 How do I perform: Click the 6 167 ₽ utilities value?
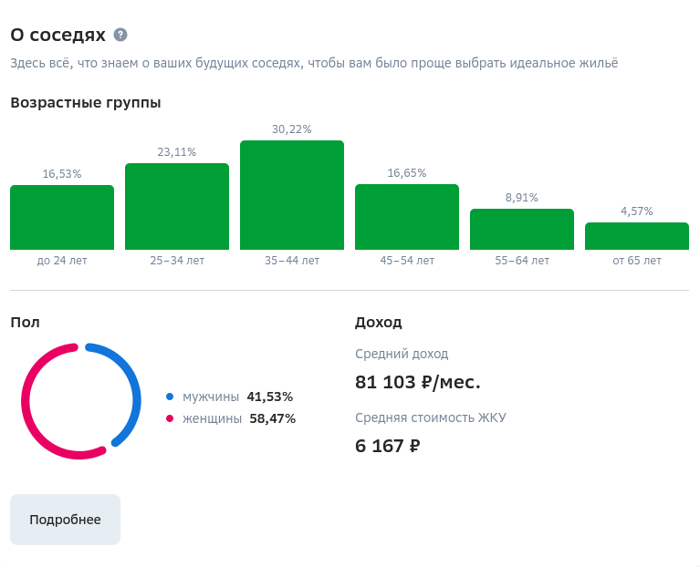pos(388,446)
